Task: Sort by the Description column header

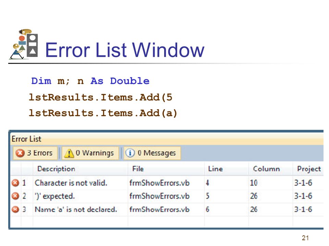Action: coord(80,169)
